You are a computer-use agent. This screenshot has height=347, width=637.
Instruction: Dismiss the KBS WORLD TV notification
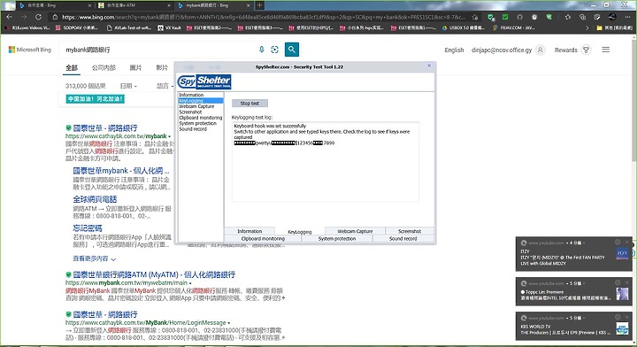(627, 317)
